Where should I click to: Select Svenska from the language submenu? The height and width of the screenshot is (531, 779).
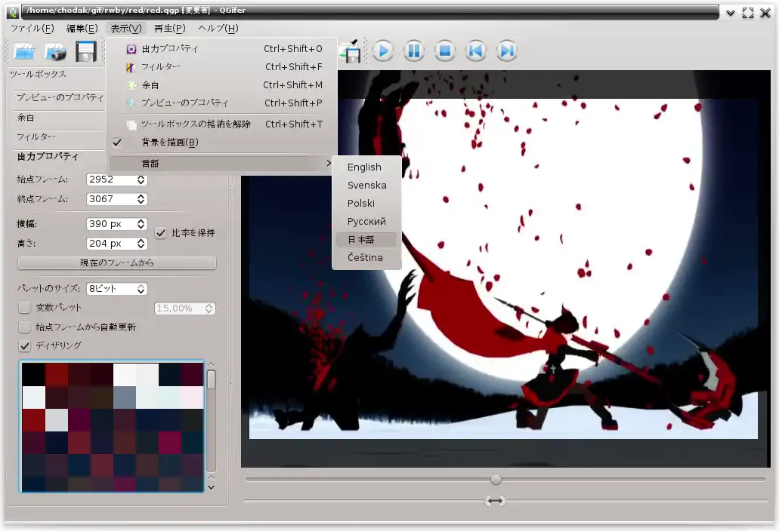pos(366,186)
